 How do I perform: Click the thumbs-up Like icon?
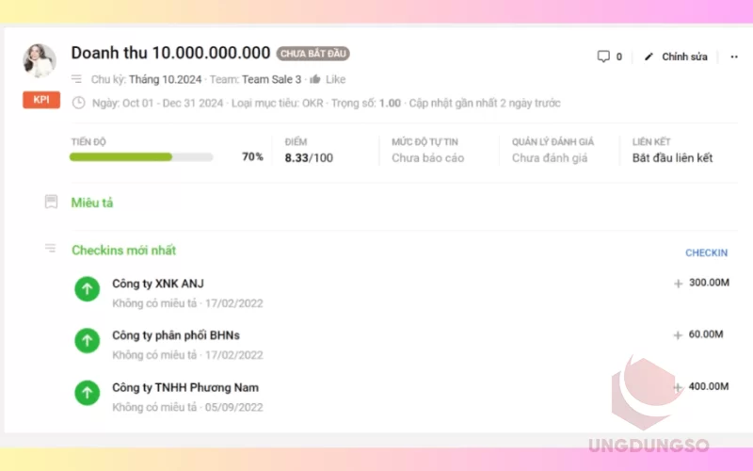315,80
